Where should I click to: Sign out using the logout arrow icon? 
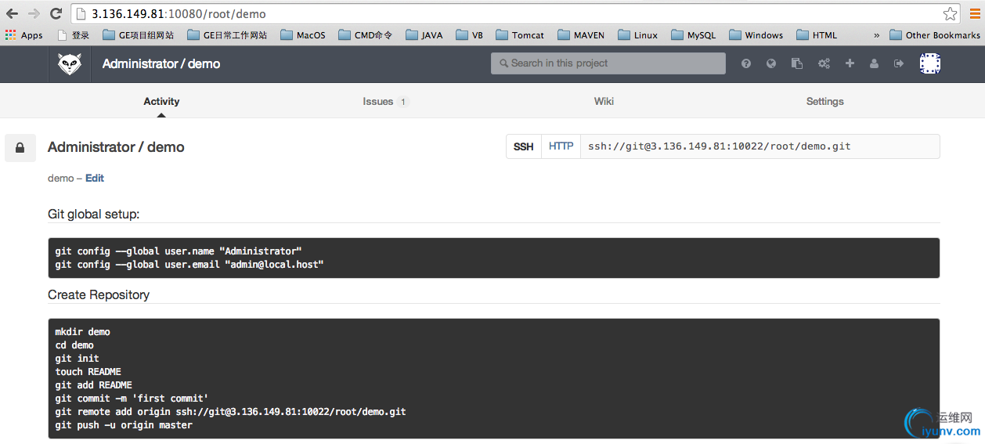point(899,63)
